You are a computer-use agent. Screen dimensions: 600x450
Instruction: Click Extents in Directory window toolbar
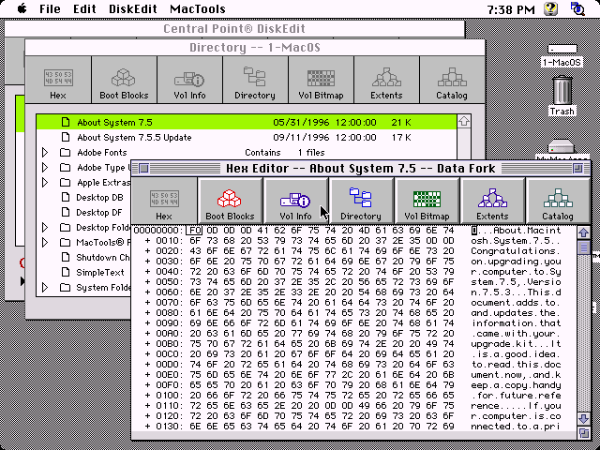click(386, 80)
